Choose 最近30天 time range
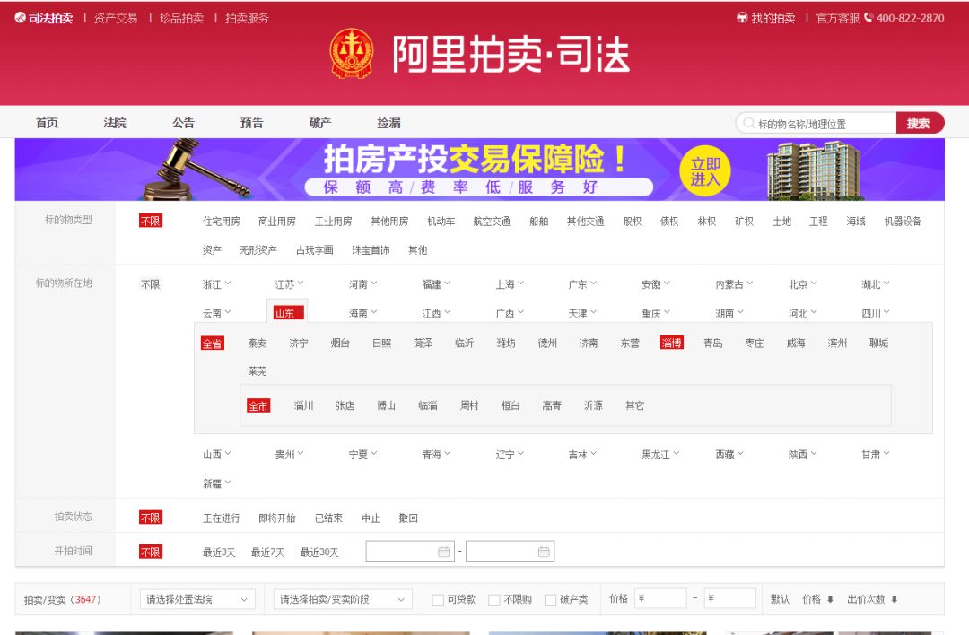The image size is (969, 635). coord(319,552)
